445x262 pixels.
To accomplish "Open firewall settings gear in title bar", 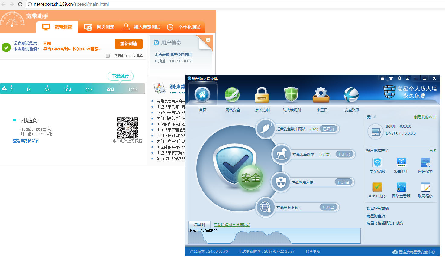I will tap(399, 78).
